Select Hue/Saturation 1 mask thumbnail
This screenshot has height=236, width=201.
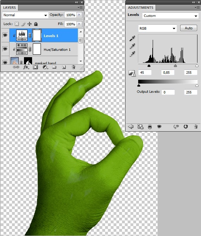(x=37, y=49)
